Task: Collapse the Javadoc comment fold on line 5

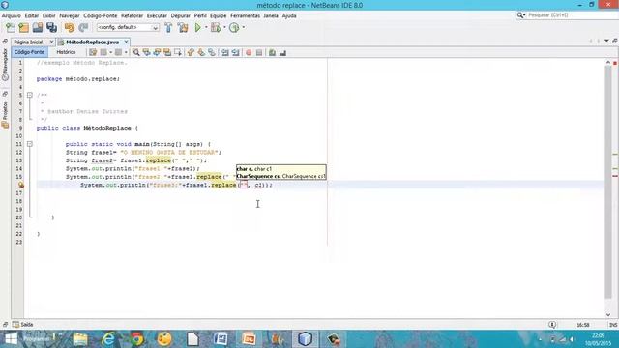Action: 30,95
